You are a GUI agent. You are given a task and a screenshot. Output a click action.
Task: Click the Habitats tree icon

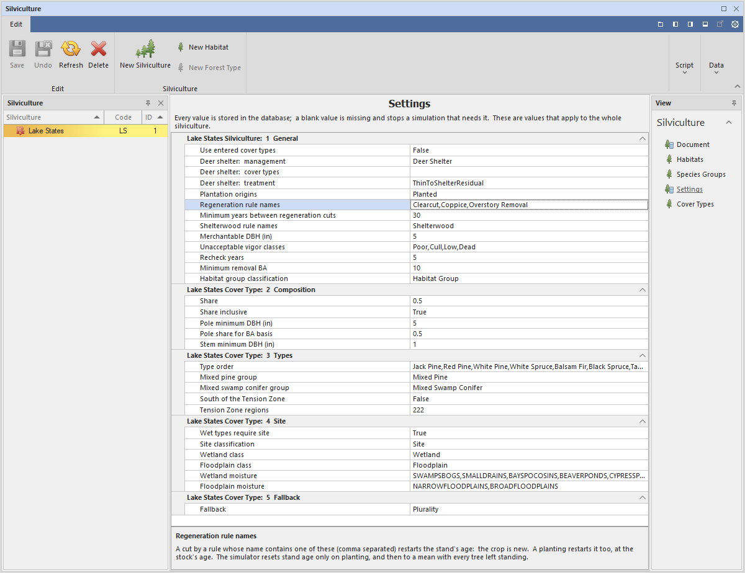point(669,159)
